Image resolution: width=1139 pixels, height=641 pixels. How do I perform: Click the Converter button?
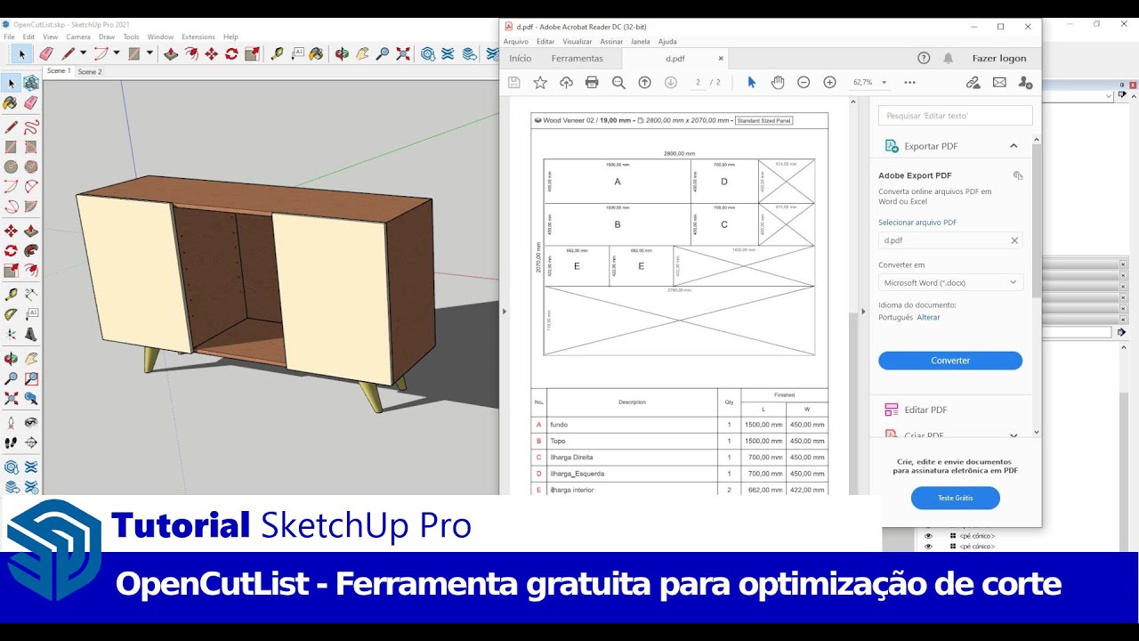tap(950, 361)
